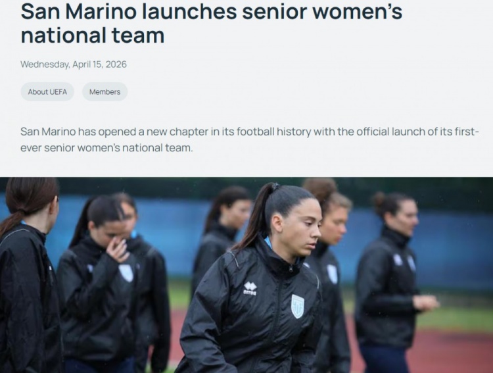Click the hand covering the player's face
The image size is (493, 373).
coord(118,249)
